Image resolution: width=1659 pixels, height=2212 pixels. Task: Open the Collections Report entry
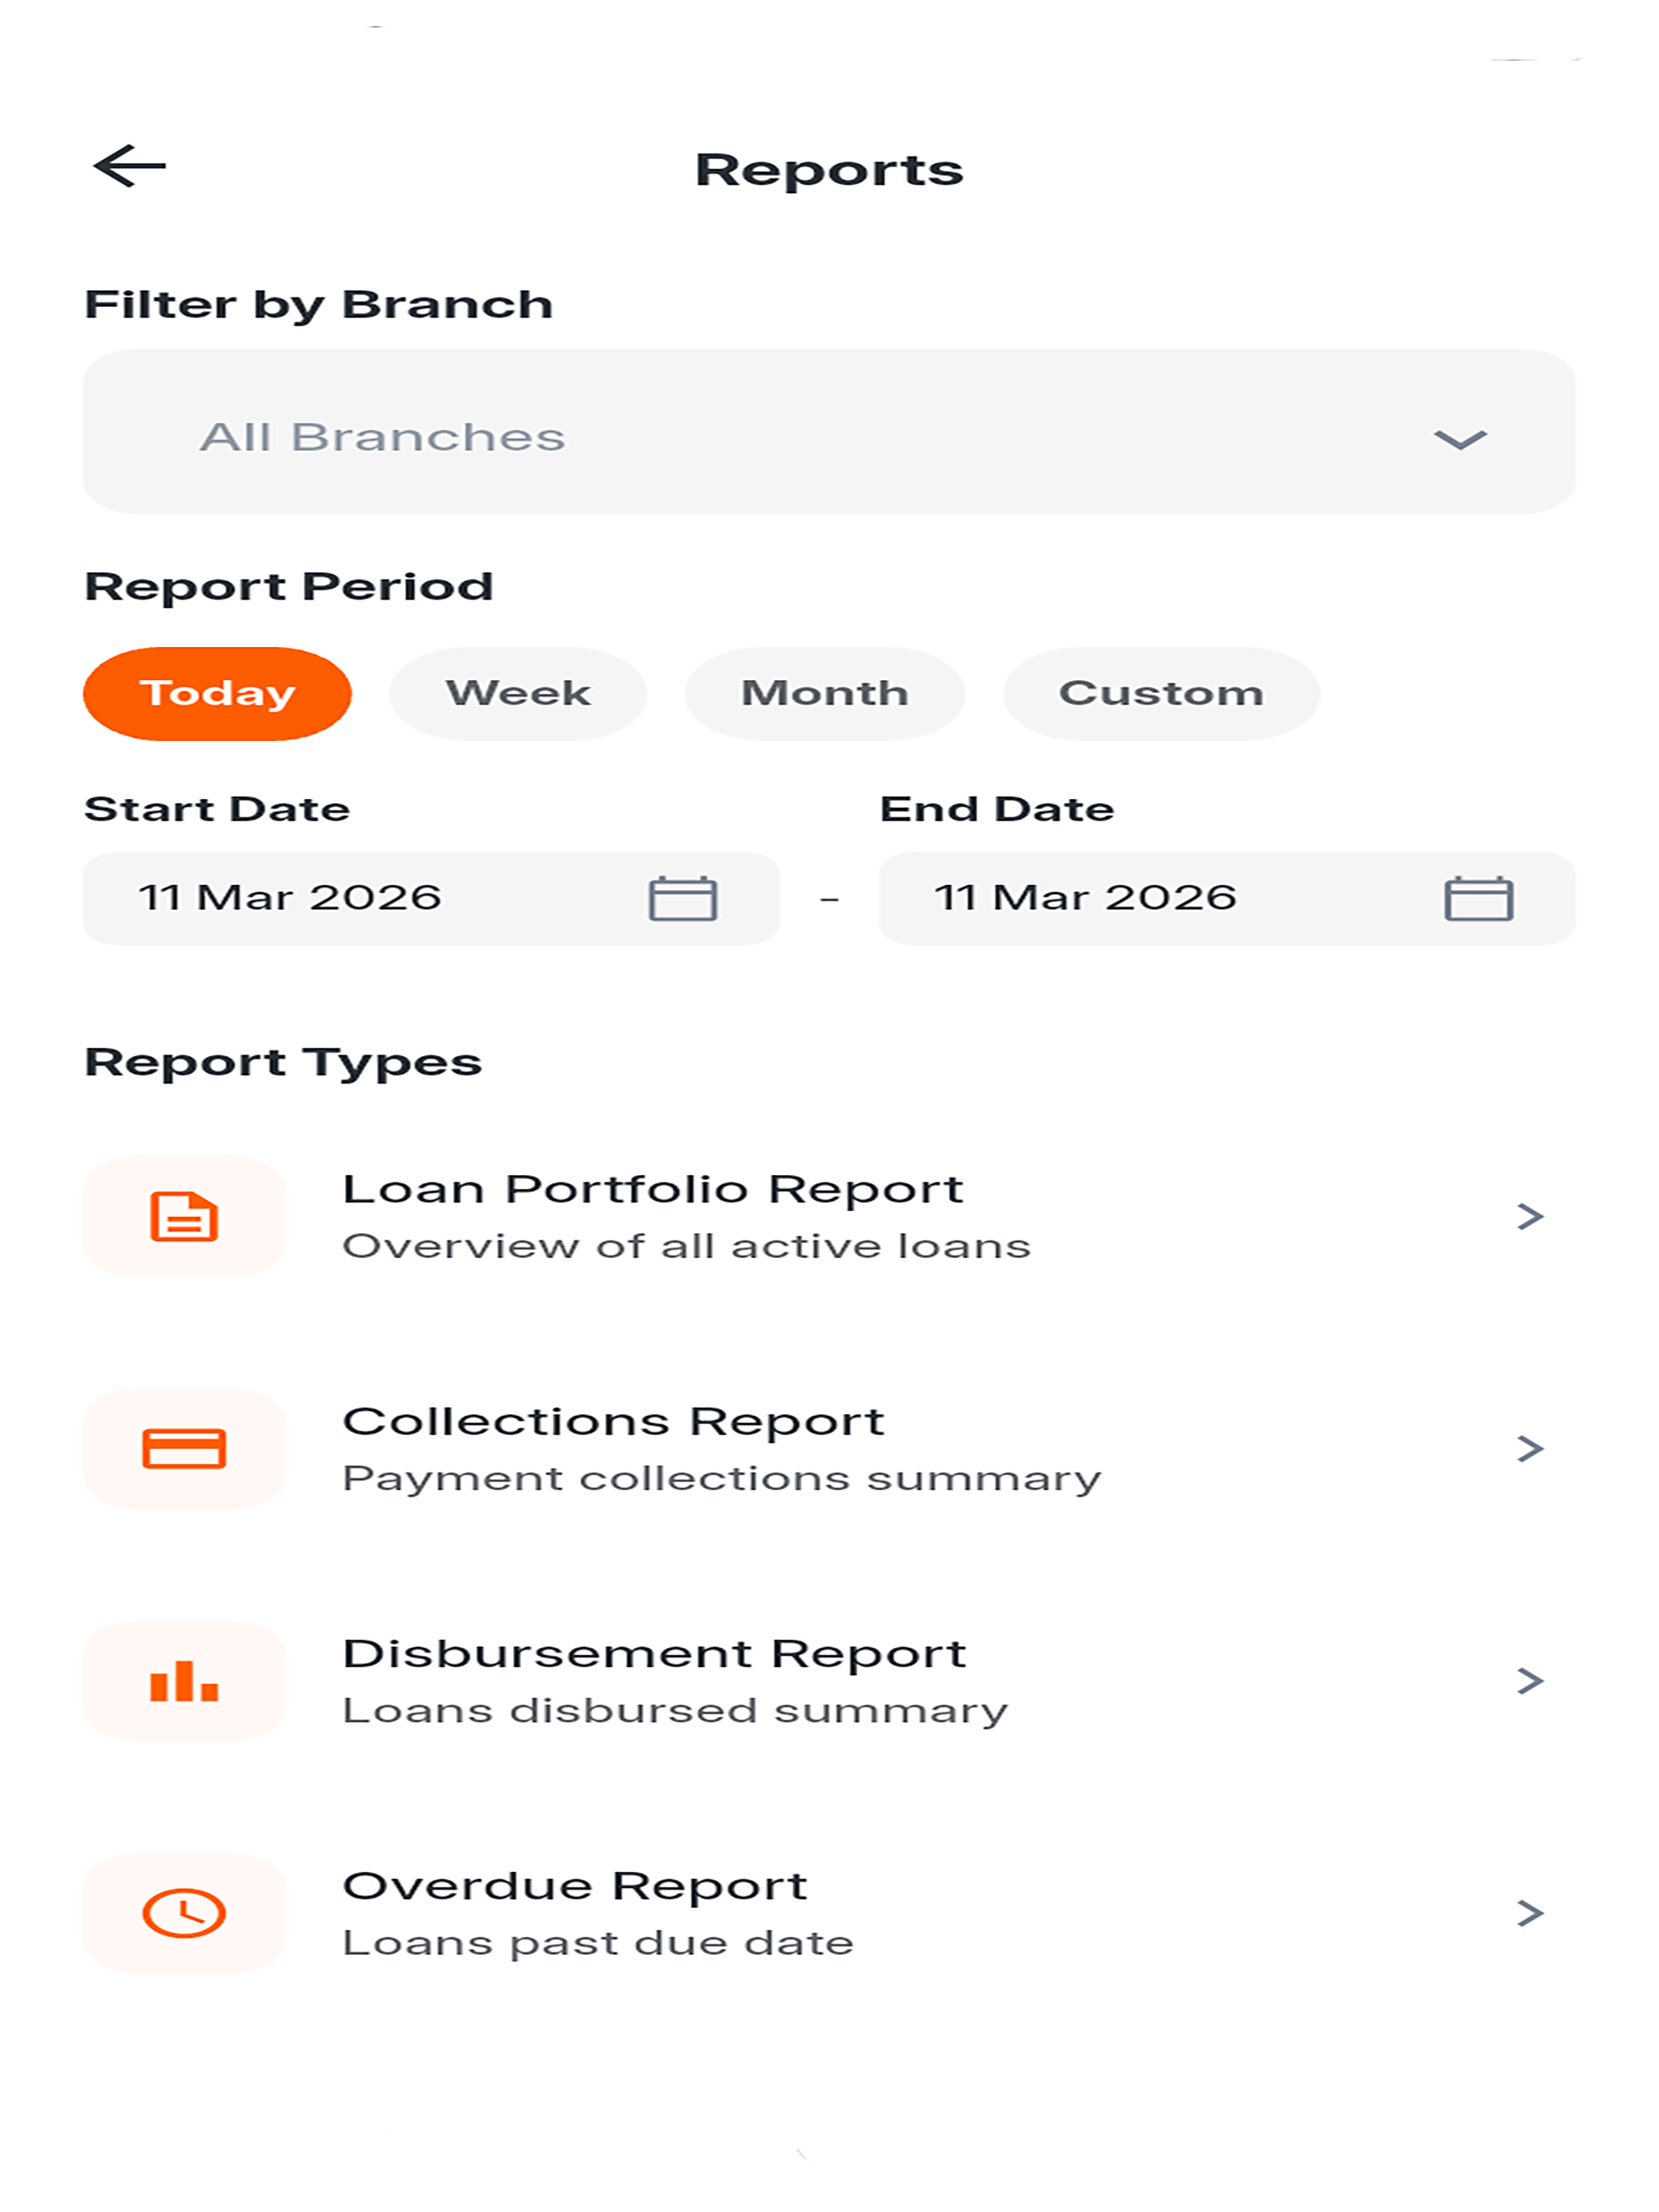pos(829,1448)
